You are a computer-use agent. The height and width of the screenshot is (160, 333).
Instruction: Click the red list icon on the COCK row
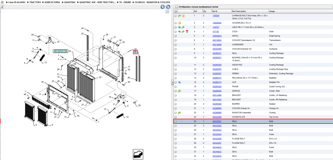187,32
